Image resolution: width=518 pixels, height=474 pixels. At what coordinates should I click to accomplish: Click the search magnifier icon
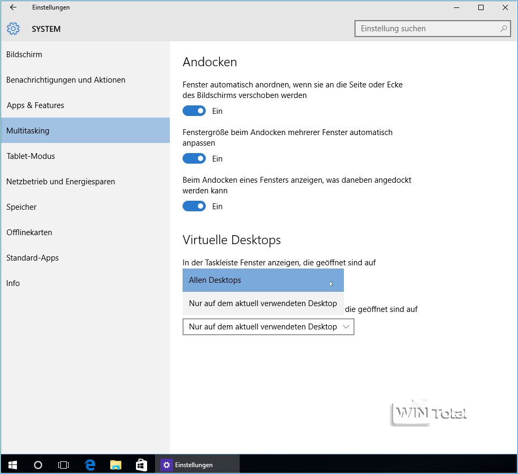click(504, 29)
